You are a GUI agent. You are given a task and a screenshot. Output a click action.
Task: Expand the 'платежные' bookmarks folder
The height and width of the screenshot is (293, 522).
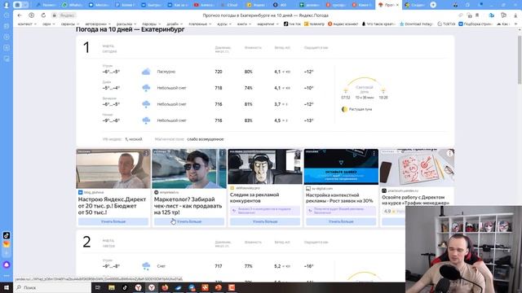click(200, 24)
